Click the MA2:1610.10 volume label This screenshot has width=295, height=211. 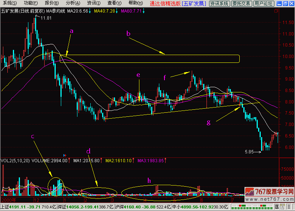118,161
